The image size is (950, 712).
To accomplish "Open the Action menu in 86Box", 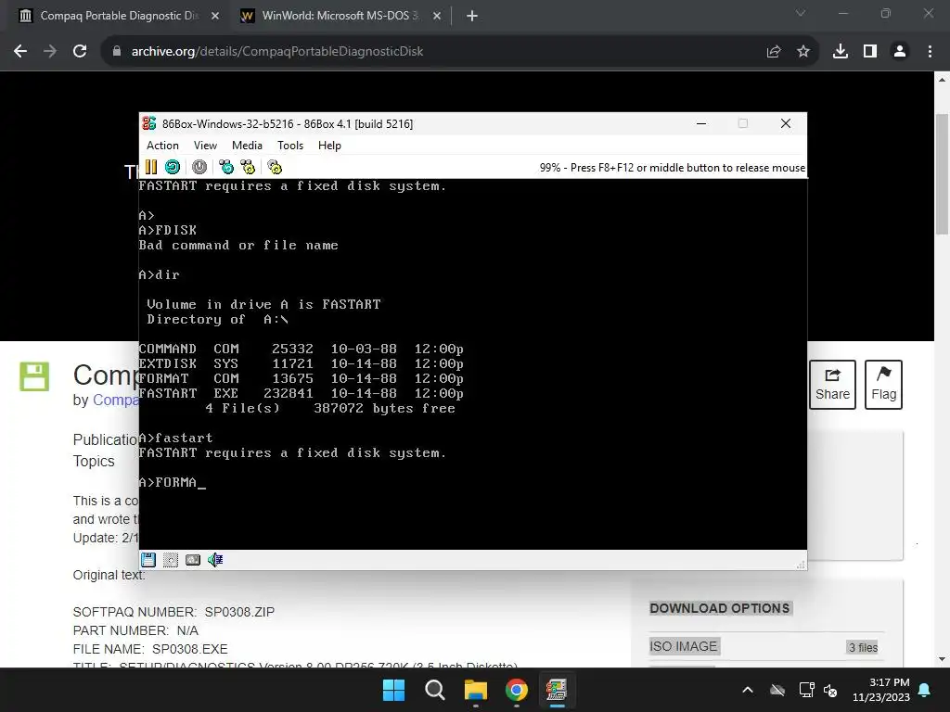I will tap(162, 146).
